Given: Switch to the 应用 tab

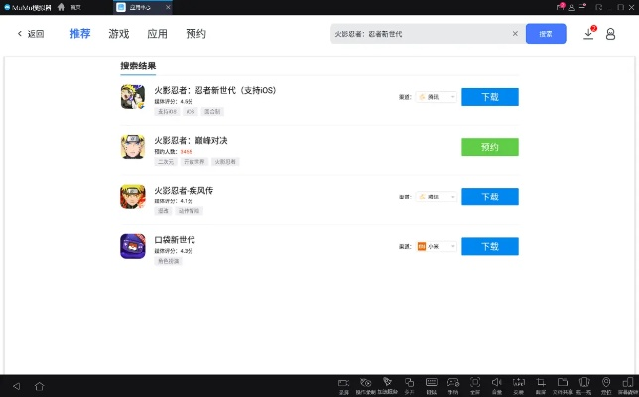Looking at the screenshot, I should coord(157,33).
